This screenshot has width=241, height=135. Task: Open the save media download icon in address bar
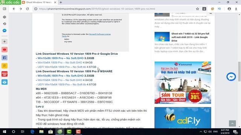coord(204,9)
